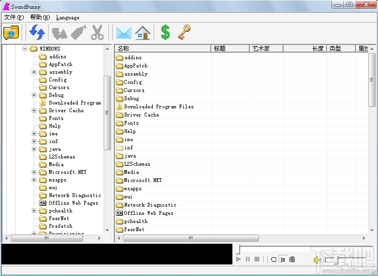Viewport: 378px width, 276px height.
Task: Click the scissors cut tool icon
Action: 97,32
